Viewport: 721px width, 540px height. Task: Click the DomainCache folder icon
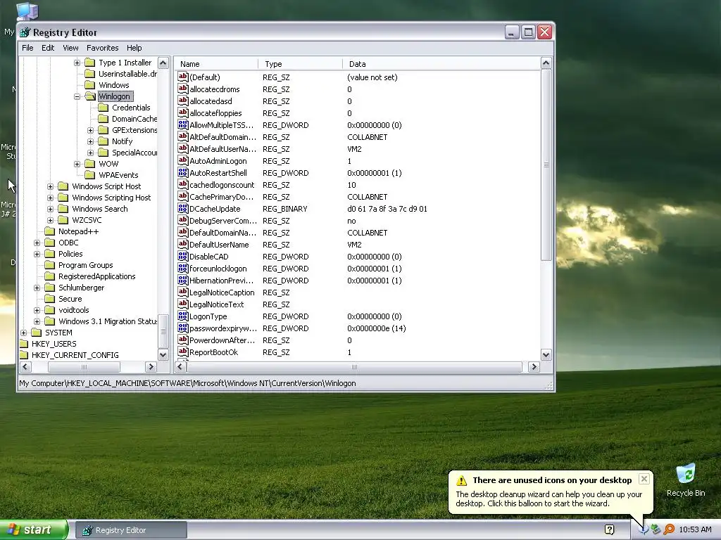(x=104, y=119)
